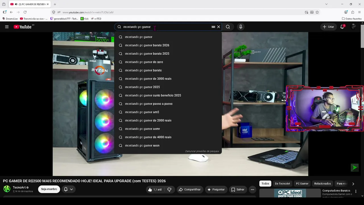Image resolution: width=364 pixels, height=205 pixels.
Task: Open the Criar create menu
Action: click(x=328, y=27)
